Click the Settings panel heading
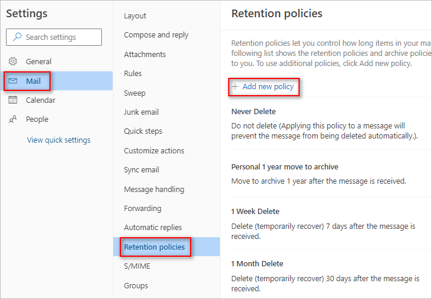432x299 pixels. [27, 14]
